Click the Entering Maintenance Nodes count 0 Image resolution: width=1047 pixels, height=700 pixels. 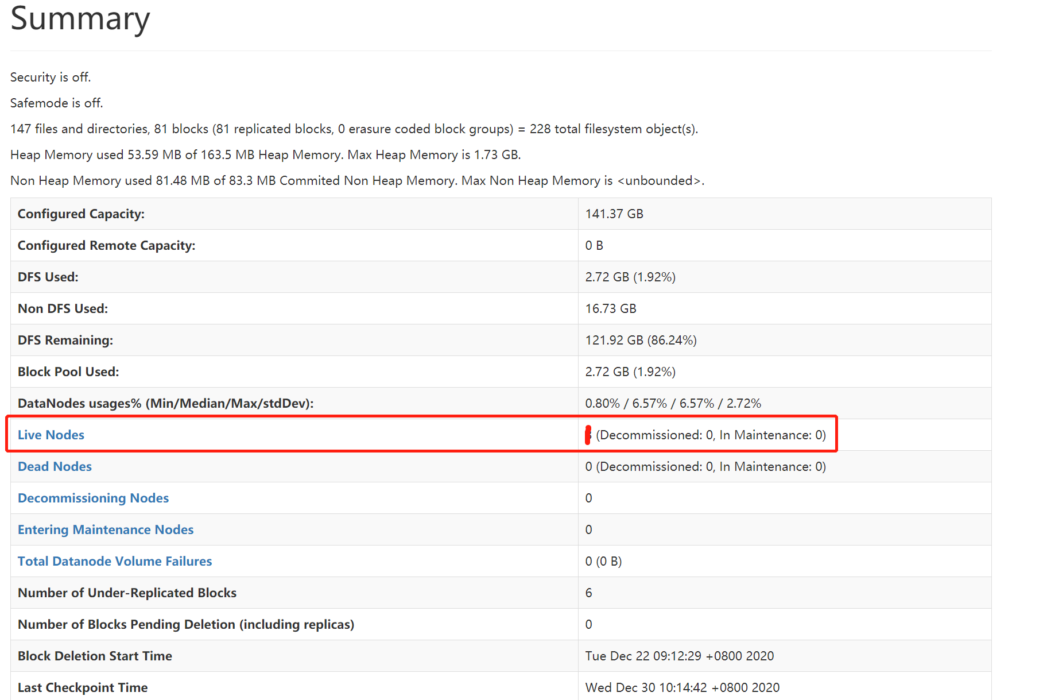588,529
